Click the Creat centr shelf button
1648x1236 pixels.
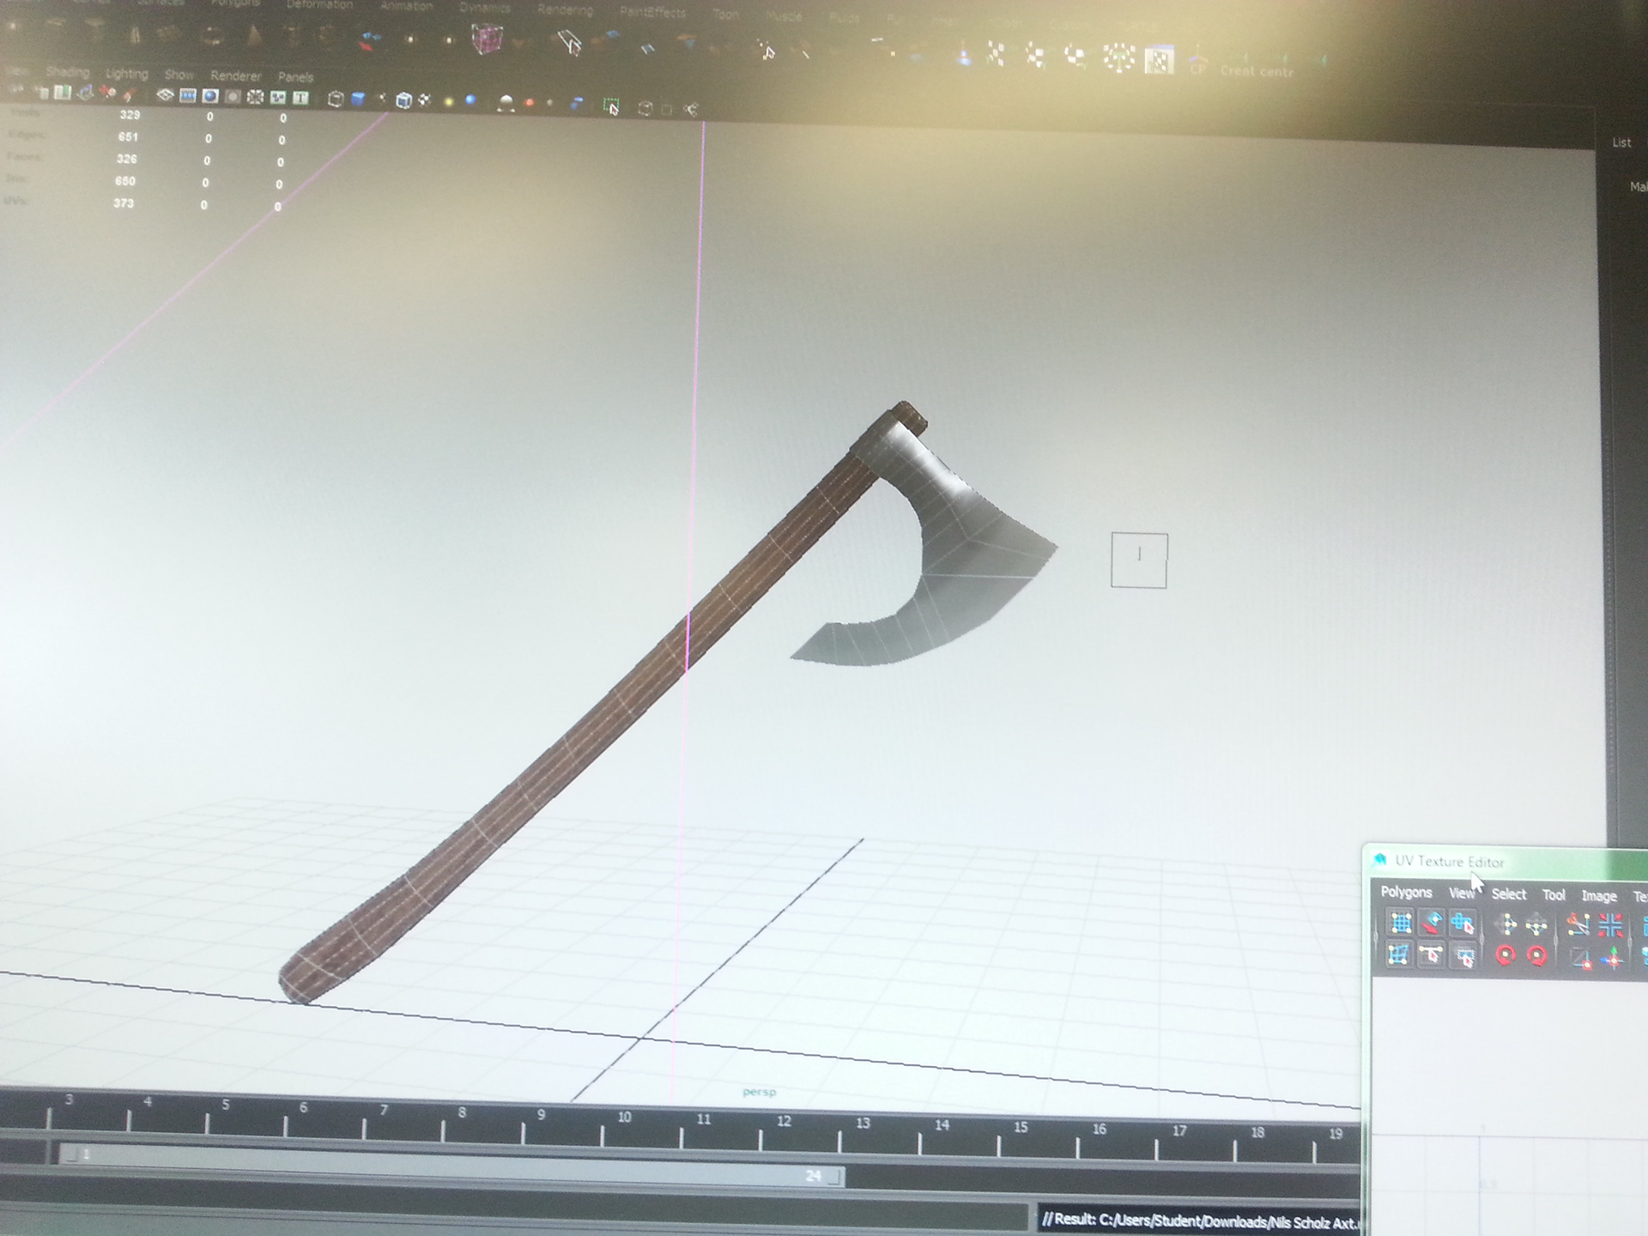tap(1257, 72)
